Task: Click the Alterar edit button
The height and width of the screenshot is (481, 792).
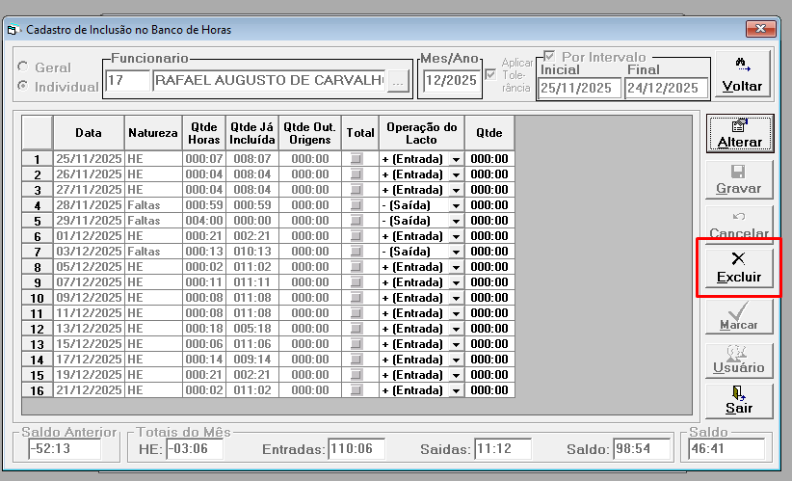Action: 739,134
